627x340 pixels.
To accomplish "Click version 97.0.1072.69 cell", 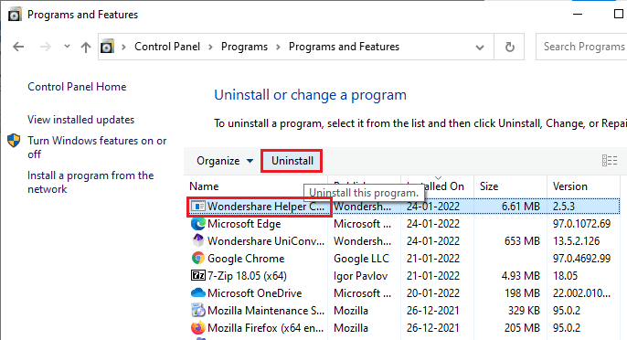I will 581,224.
